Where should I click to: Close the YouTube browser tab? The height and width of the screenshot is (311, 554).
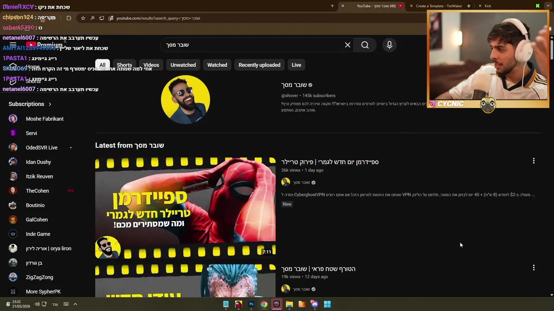[x=342, y=6]
